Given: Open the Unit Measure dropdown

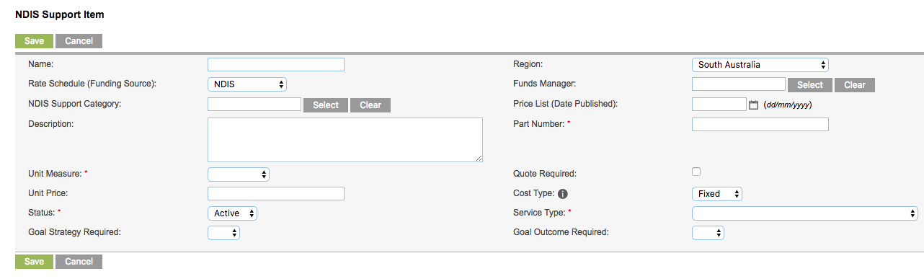Looking at the screenshot, I should click(239, 174).
